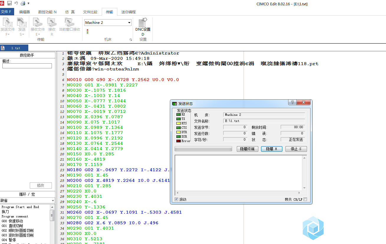
Task: Click the Print icon in title bar
Action: (x=23, y=3)
